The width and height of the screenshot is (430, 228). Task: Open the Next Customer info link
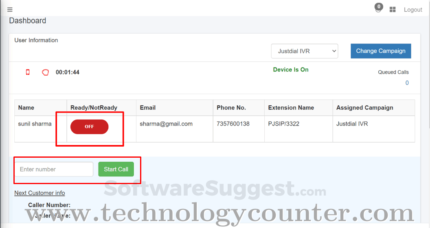[40, 193]
